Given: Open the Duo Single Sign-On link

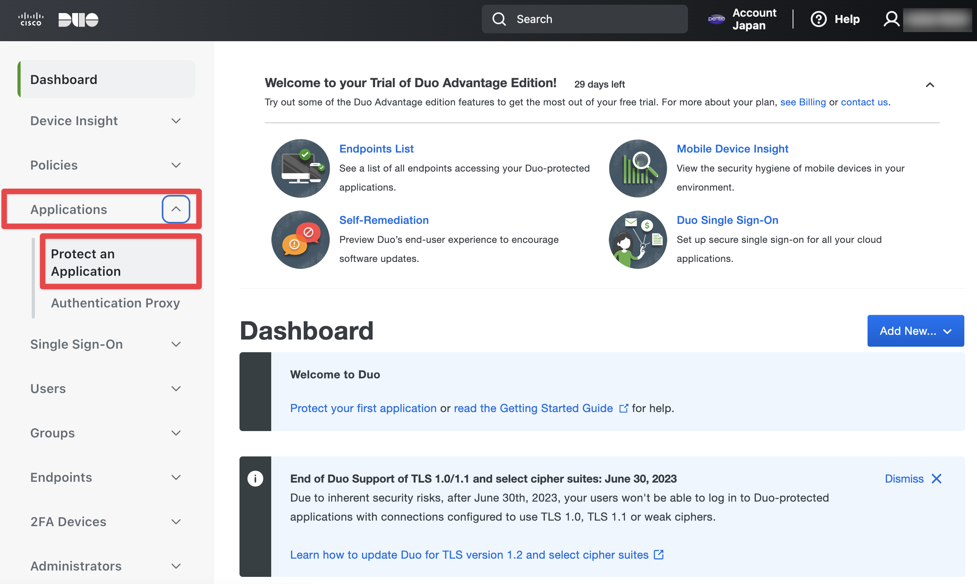Looking at the screenshot, I should tap(727, 220).
